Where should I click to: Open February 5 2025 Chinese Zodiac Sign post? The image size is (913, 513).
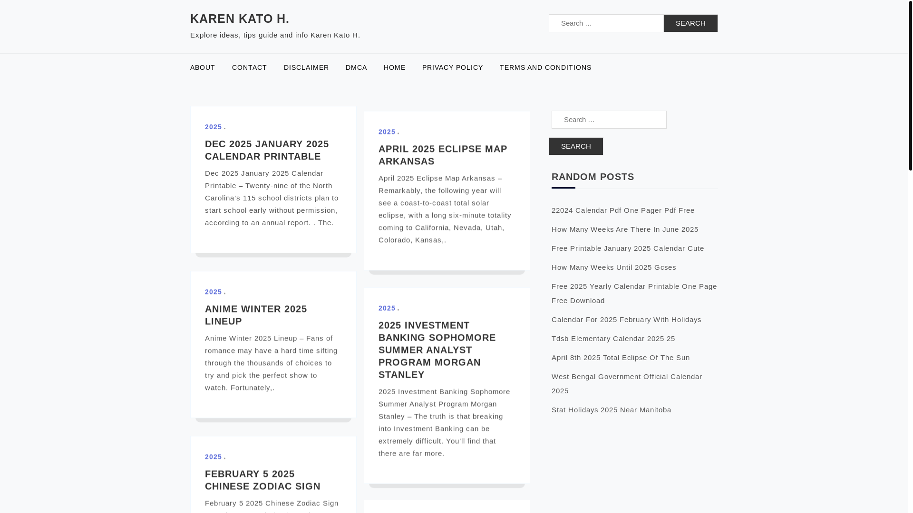point(262,480)
